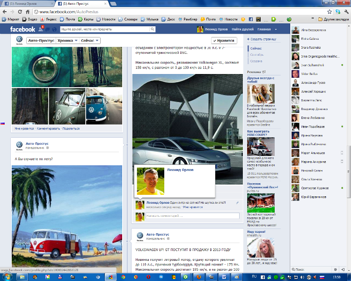The height and width of the screenshot is (281, 351).
Task: Open the Карты bookmark
Action: [86, 19]
